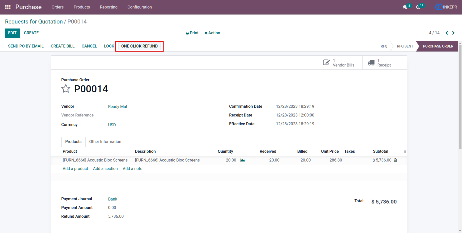Viewport: 462px width, 233px height.
Task: Click the CREATE button
Action: pyautogui.click(x=31, y=33)
